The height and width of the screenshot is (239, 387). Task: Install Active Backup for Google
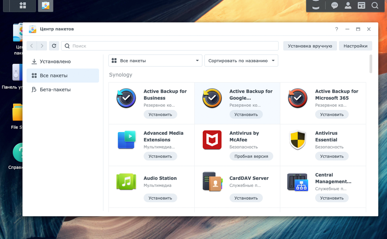click(x=246, y=114)
